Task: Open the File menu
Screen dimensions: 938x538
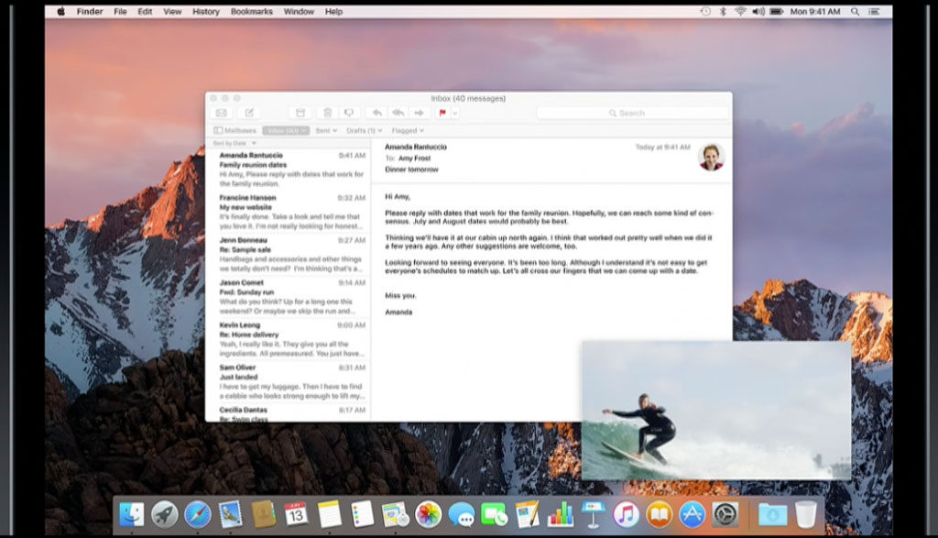Action: coord(120,11)
